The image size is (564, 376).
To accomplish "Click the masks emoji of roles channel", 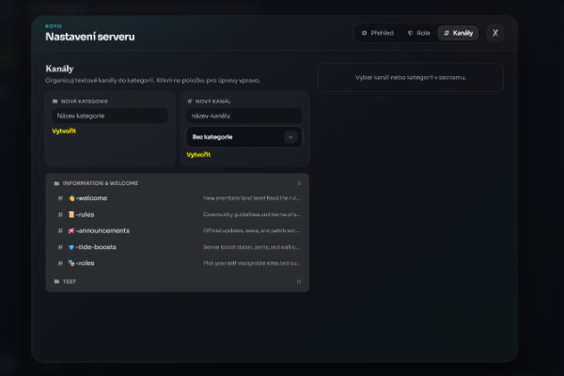I will click(71, 263).
